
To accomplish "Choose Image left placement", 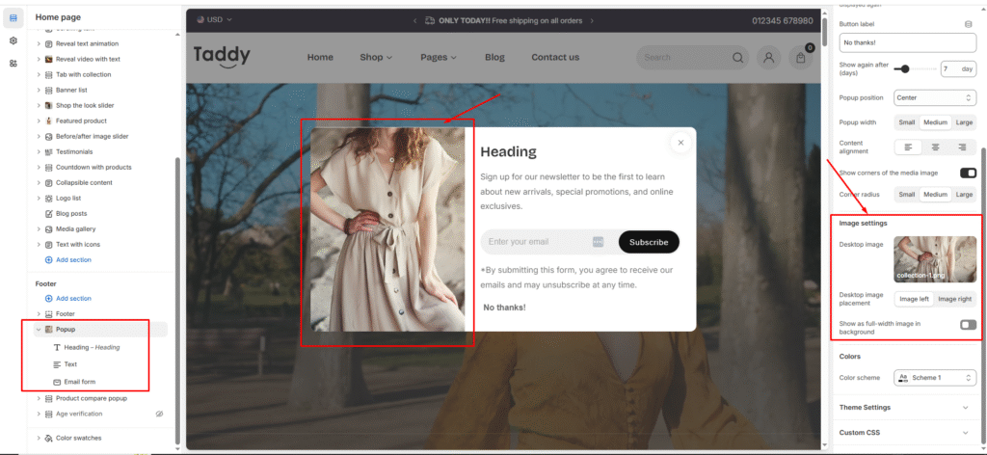I will click(x=914, y=299).
